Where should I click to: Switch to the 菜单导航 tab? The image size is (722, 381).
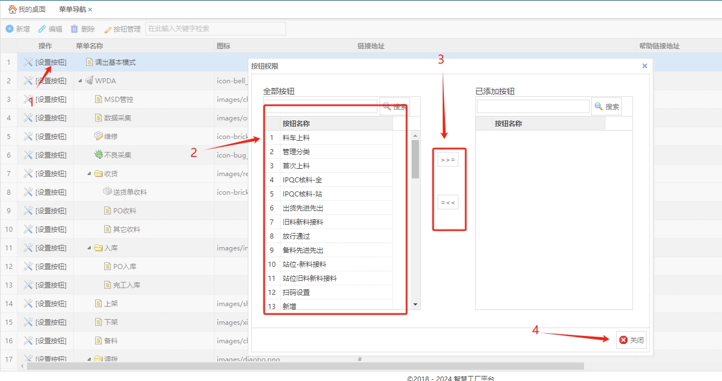tap(72, 10)
